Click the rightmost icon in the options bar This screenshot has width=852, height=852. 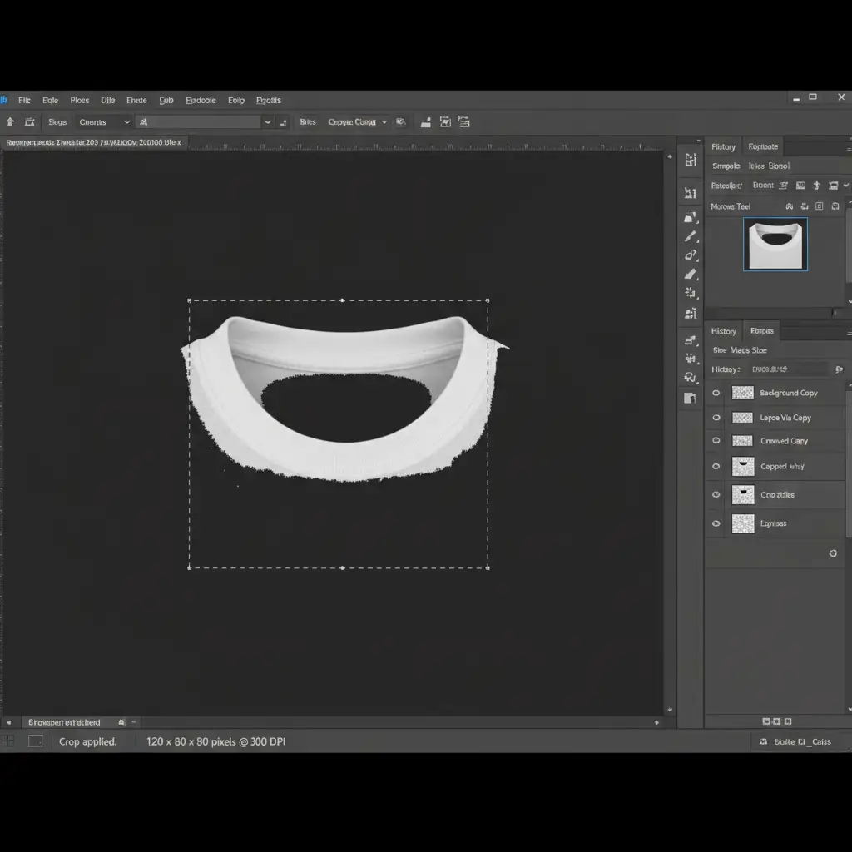[x=463, y=122]
